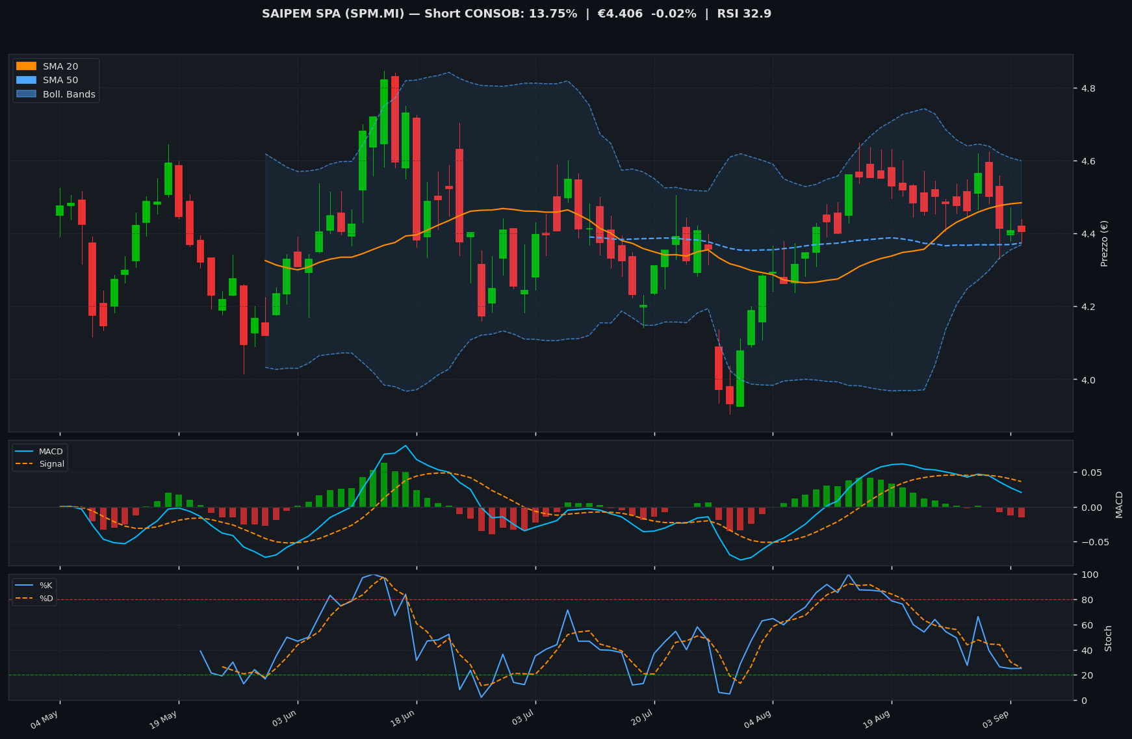Screen dimensions: 1132x739
Task: Click the 20 Jul date label
Action: (641, 718)
